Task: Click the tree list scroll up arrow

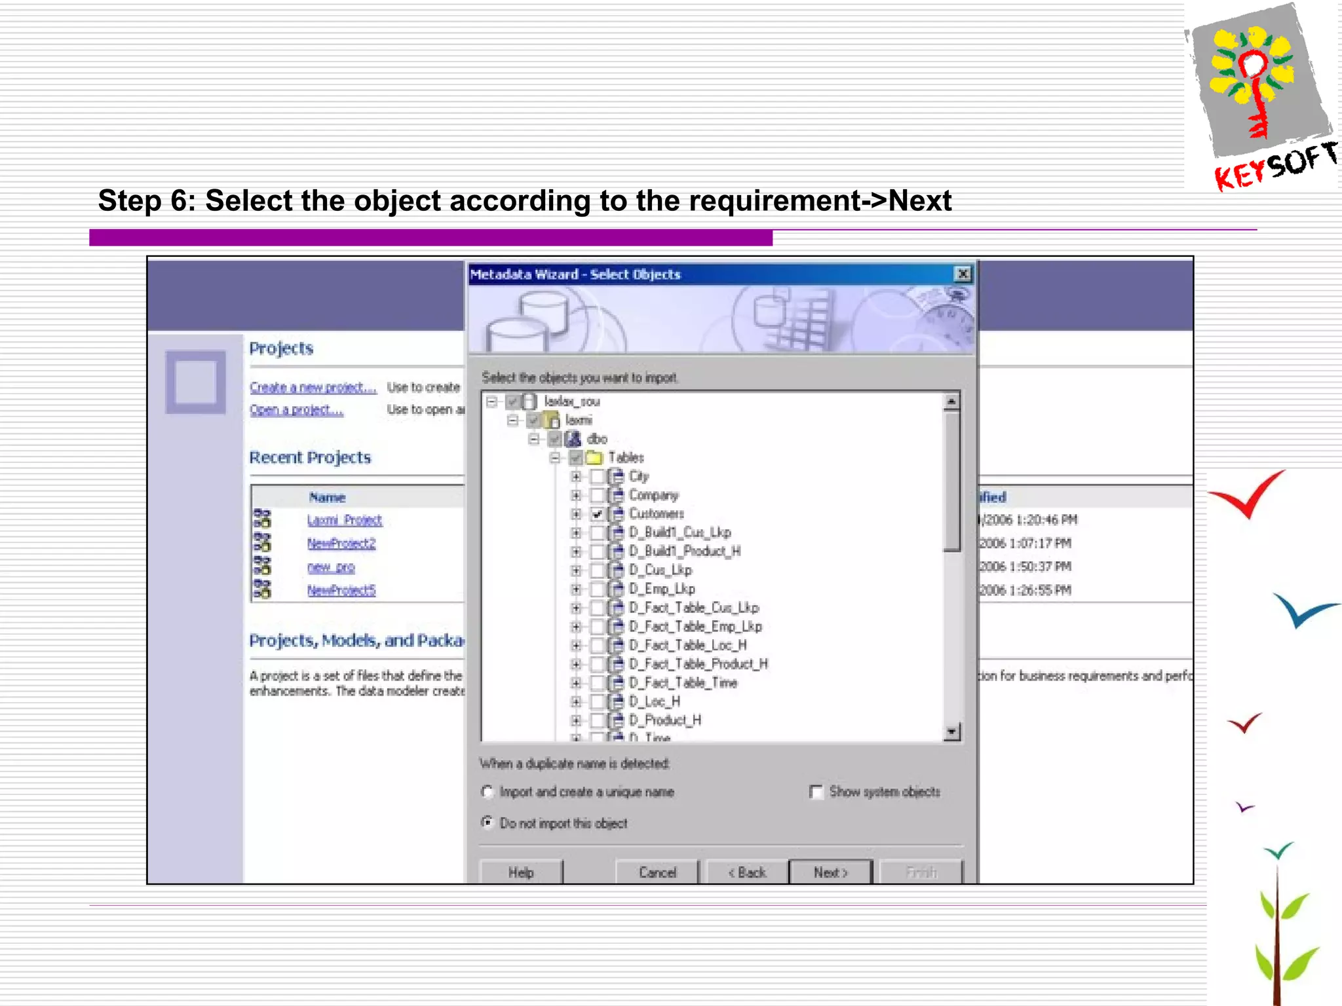Action: click(952, 401)
